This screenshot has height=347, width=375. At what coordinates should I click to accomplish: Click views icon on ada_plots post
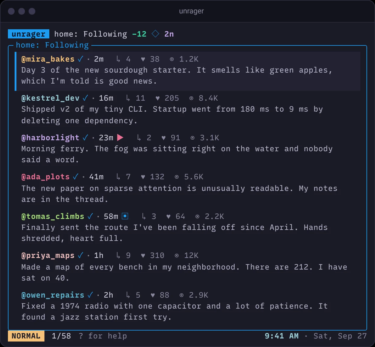pos(177,177)
